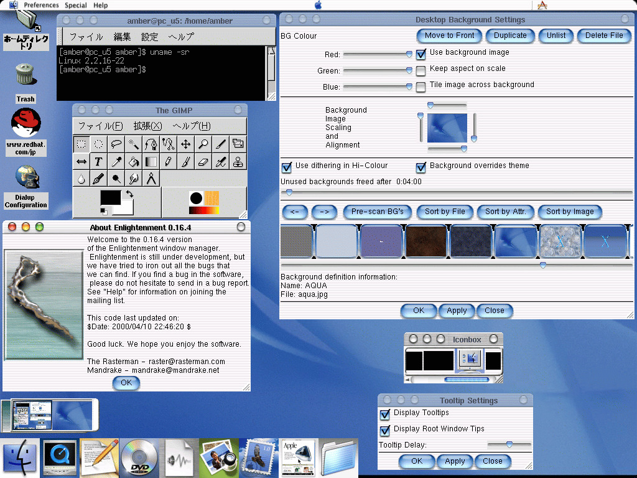Open GIMP's ヘルプ(H) menu
Image resolution: width=637 pixels, height=478 pixels.
coord(192,126)
